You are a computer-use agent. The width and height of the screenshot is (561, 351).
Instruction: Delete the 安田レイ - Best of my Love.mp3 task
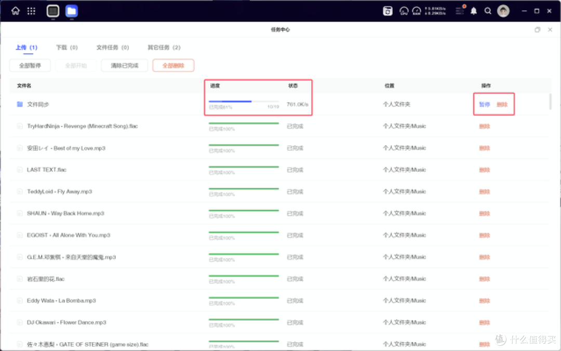pyautogui.click(x=485, y=148)
